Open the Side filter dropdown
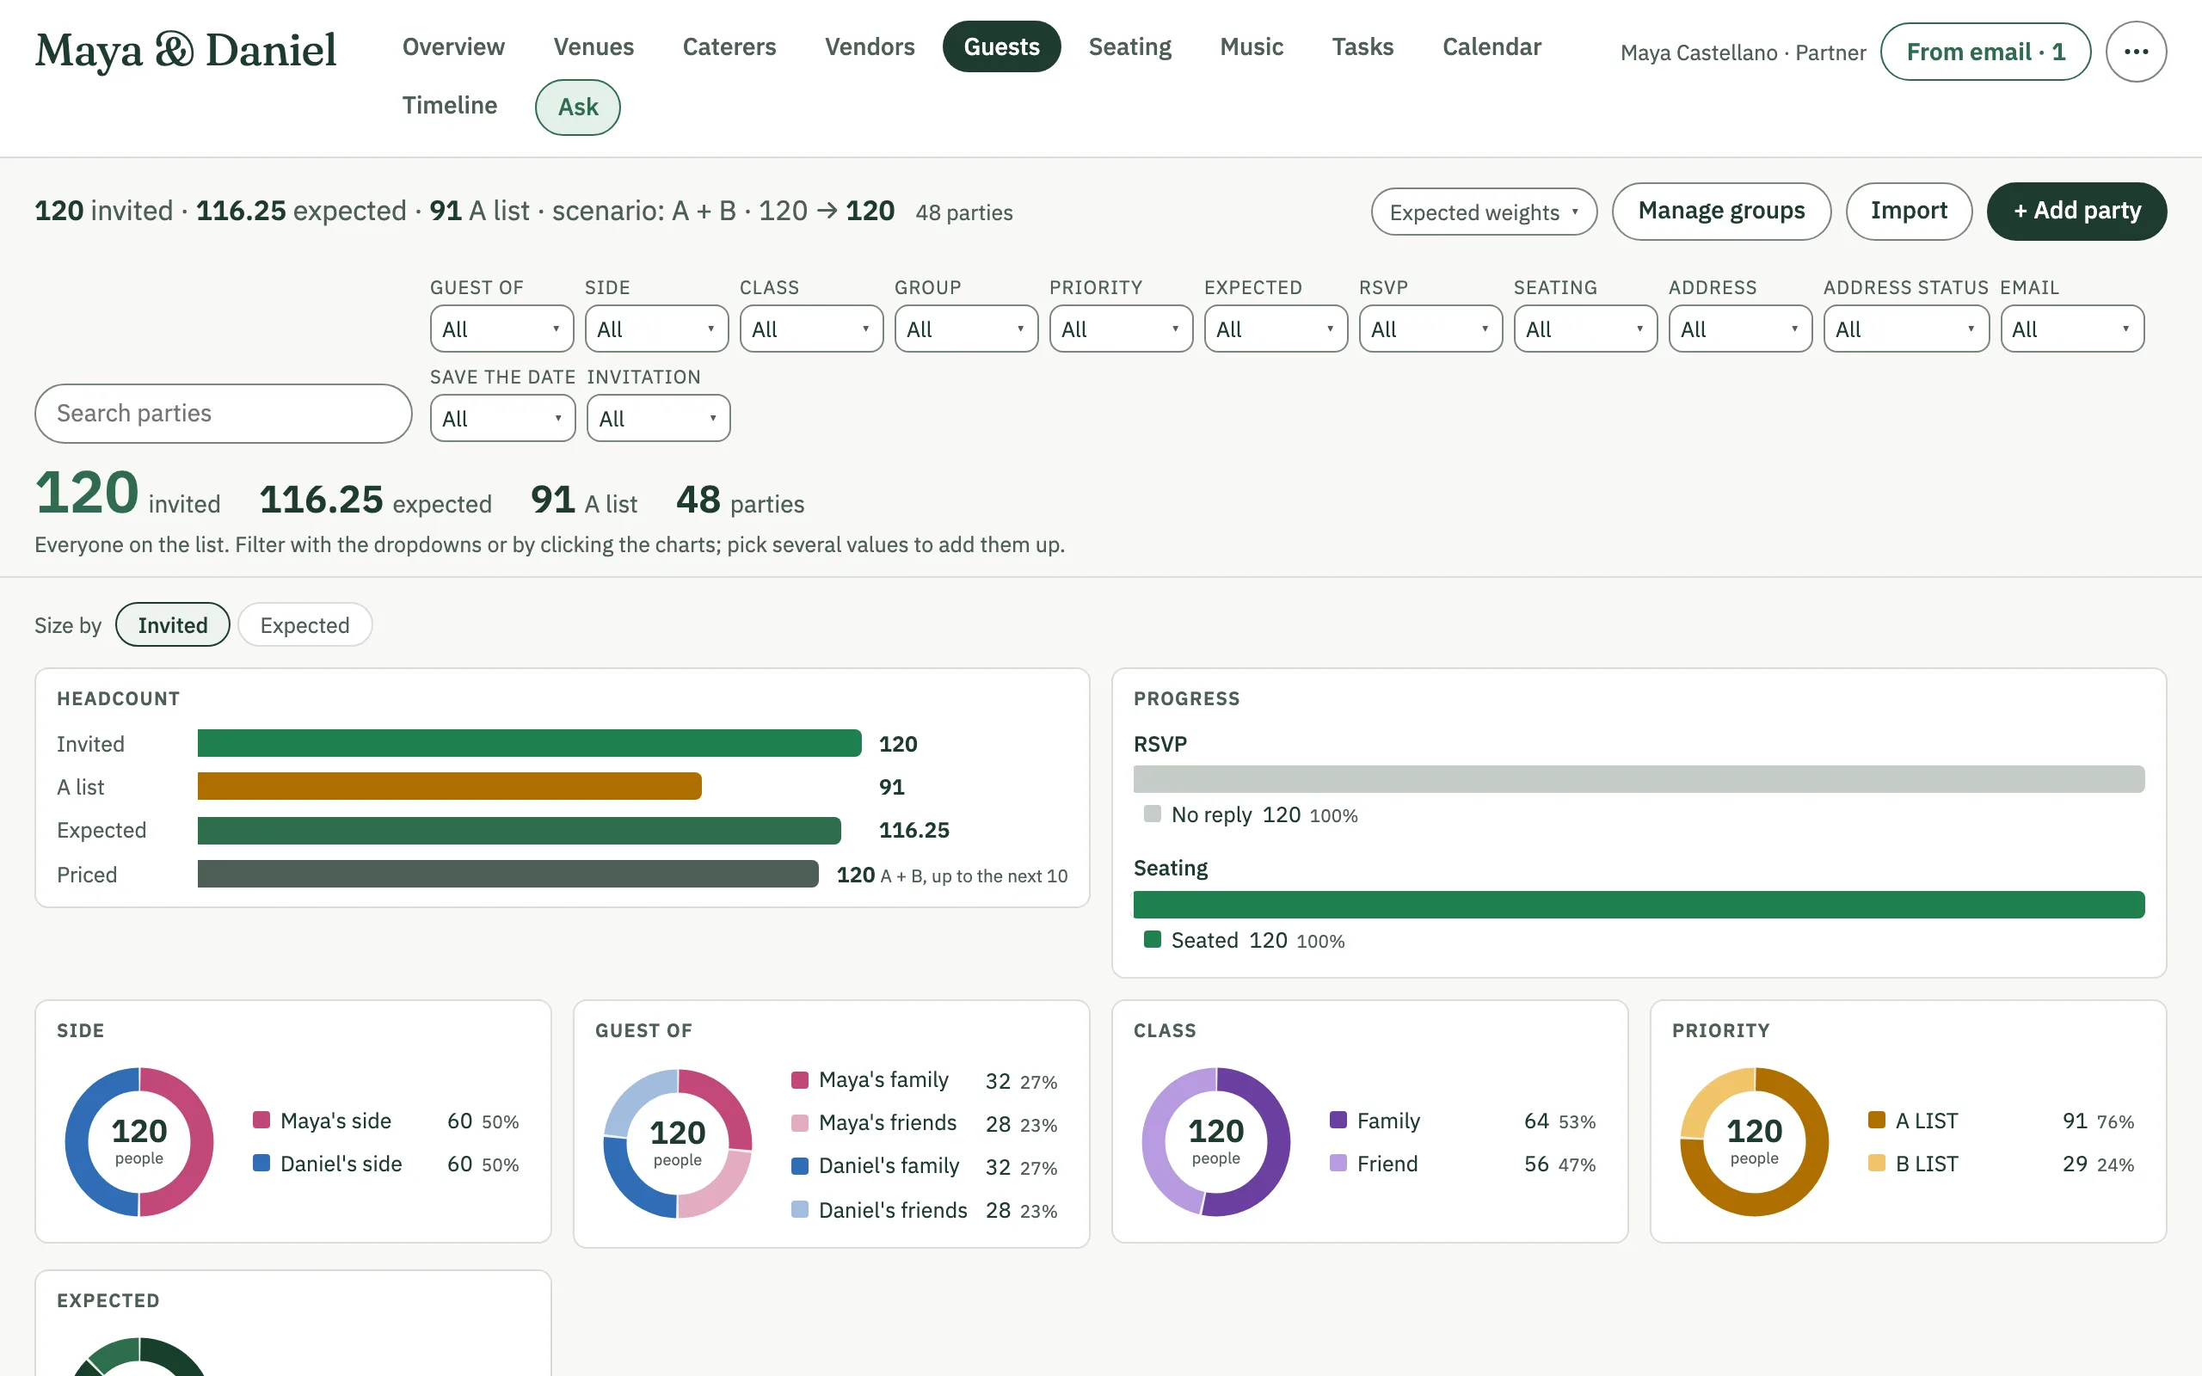The height and width of the screenshot is (1376, 2202). [x=656, y=329]
